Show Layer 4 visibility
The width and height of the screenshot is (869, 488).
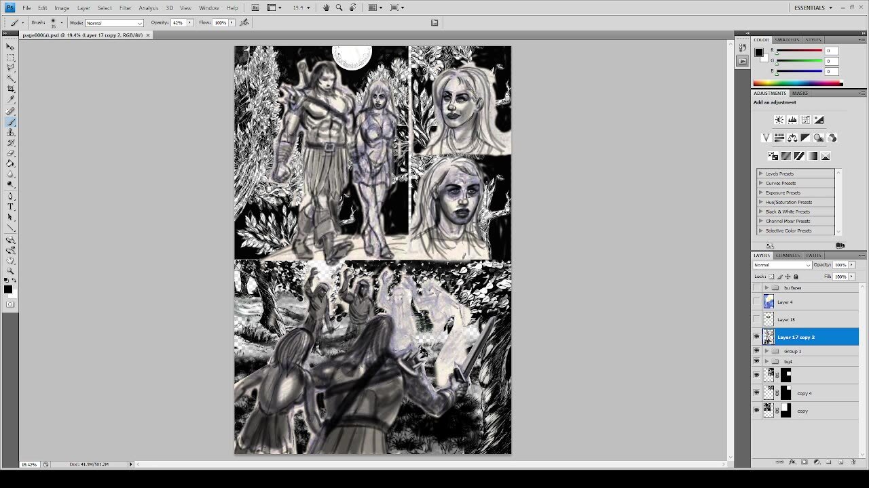tap(756, 302)
